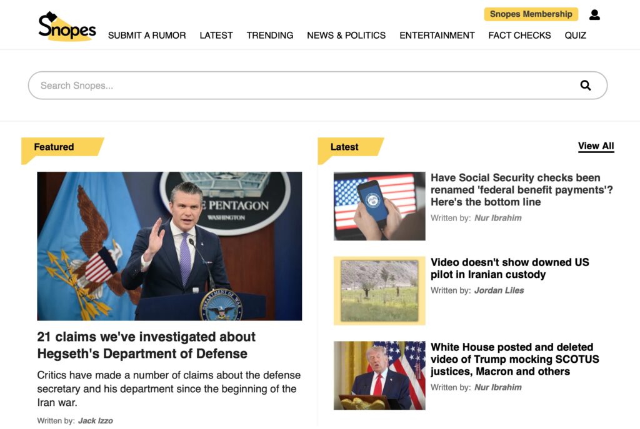Open the Snopes Membership button
Image resolution: width=640 pixels, height=429 pixels.
[531, 14]
